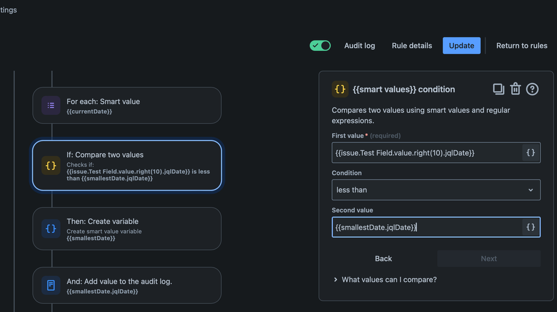
Task: Click smart value braces in First value field
Action: pyautogui.click(x=531, y=153)
